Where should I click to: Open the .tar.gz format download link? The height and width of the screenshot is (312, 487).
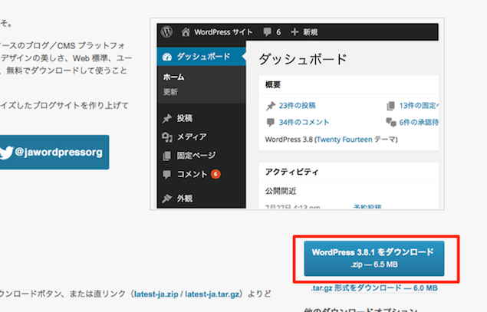pos(374,288)
